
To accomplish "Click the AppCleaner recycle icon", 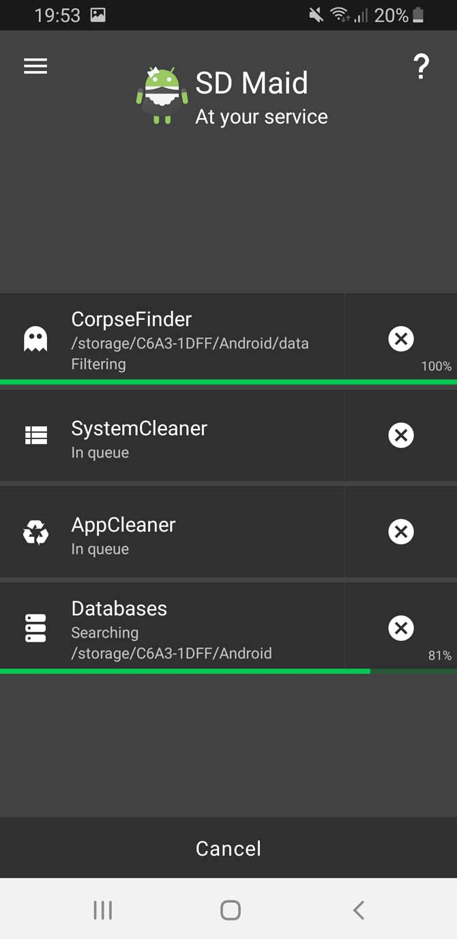I will pos(35,532).
